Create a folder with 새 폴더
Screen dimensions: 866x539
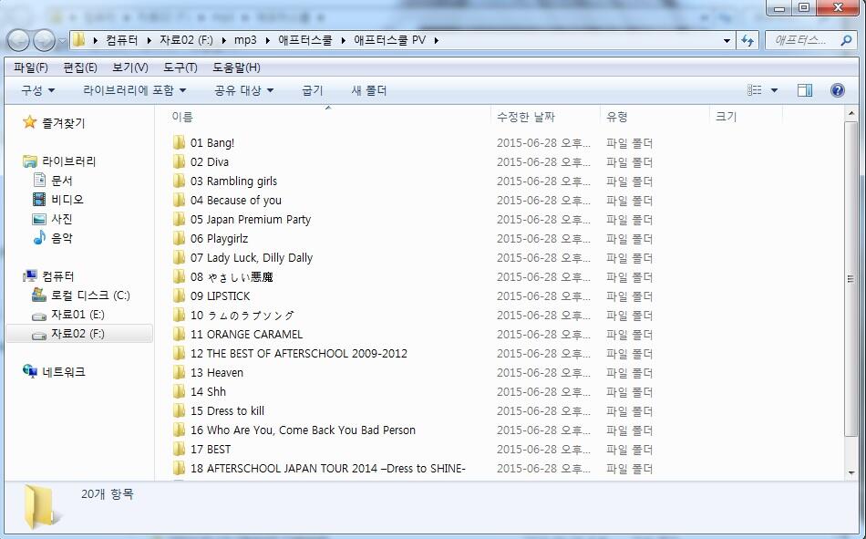point(369,90)
